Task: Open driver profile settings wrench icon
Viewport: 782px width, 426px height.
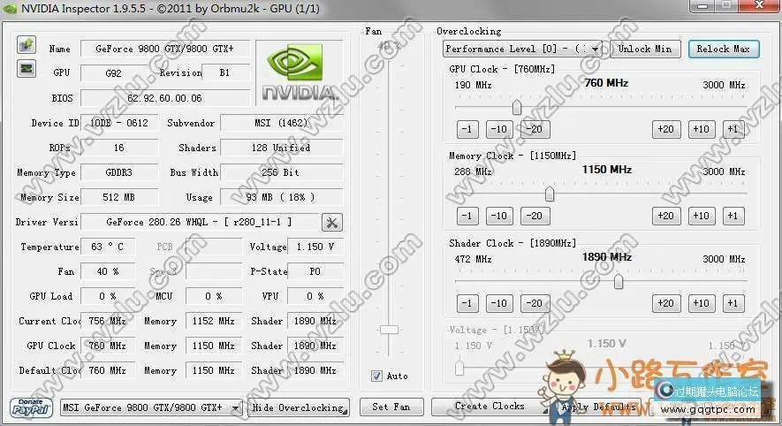Action: 331,223
